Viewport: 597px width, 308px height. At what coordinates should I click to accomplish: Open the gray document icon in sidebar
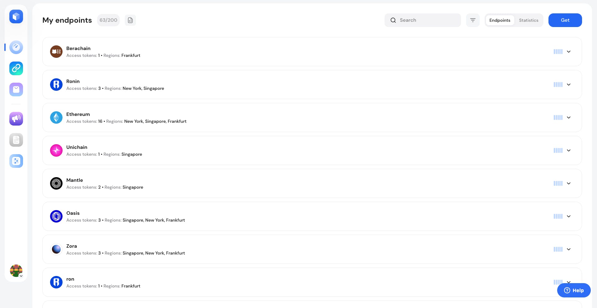pos(16,140)
